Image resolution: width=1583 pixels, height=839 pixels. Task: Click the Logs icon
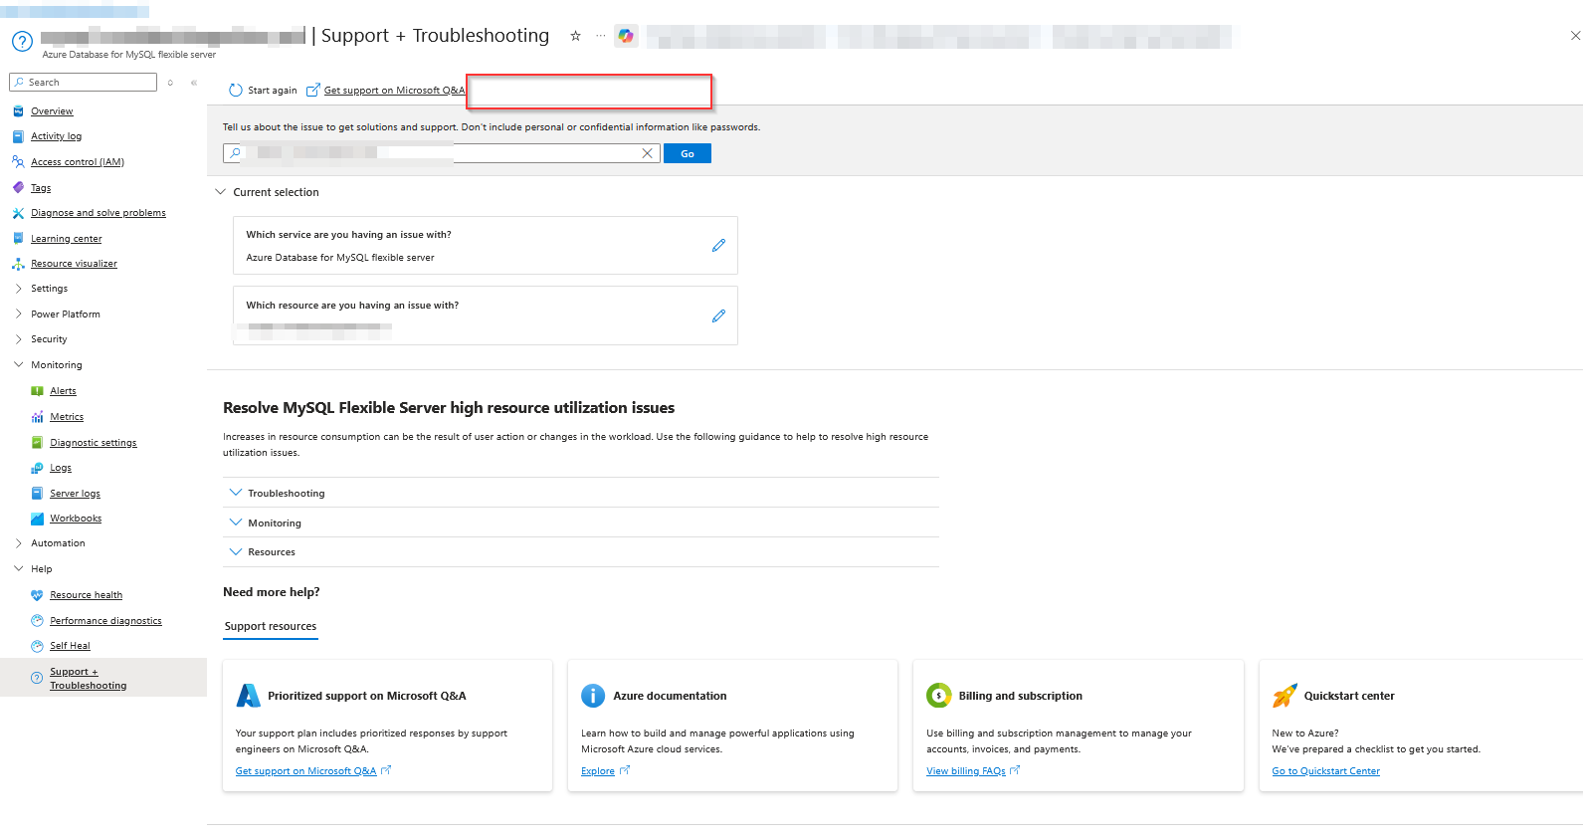(x=37, y=468)
